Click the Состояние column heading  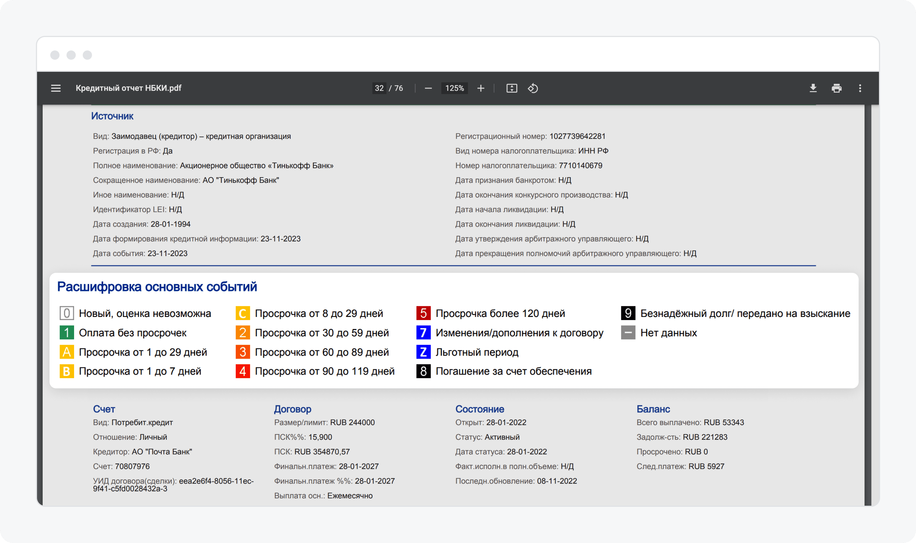[480, 409]
